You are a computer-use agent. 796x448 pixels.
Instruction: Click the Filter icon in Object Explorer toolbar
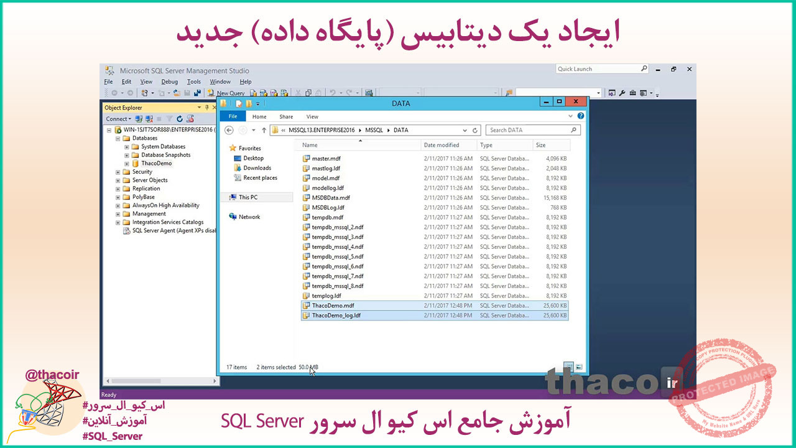point(169,119)
